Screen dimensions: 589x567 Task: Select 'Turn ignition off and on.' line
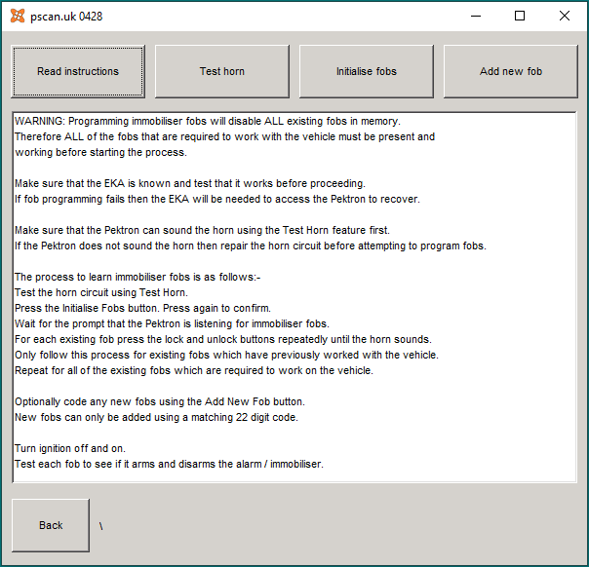70,448
